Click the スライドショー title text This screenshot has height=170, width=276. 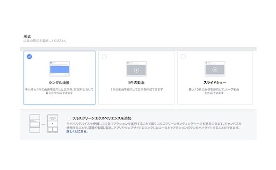pos(215,83)
